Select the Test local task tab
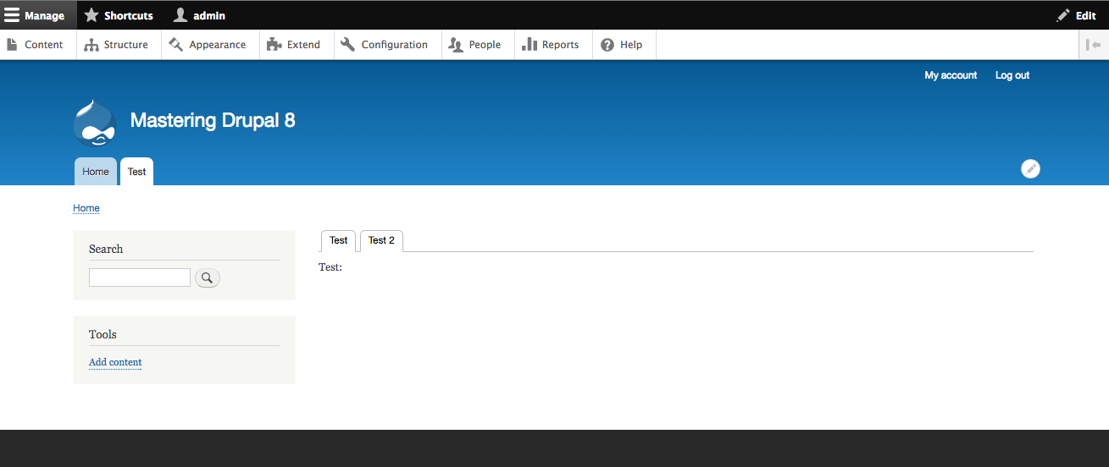The height and width of the screenshot is (467, 1109). [339, 241]
